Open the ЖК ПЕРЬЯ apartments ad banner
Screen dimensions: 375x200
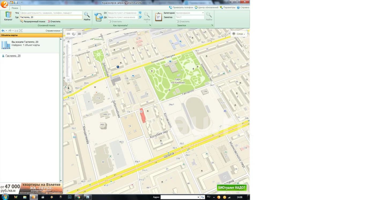click(31, 188)
